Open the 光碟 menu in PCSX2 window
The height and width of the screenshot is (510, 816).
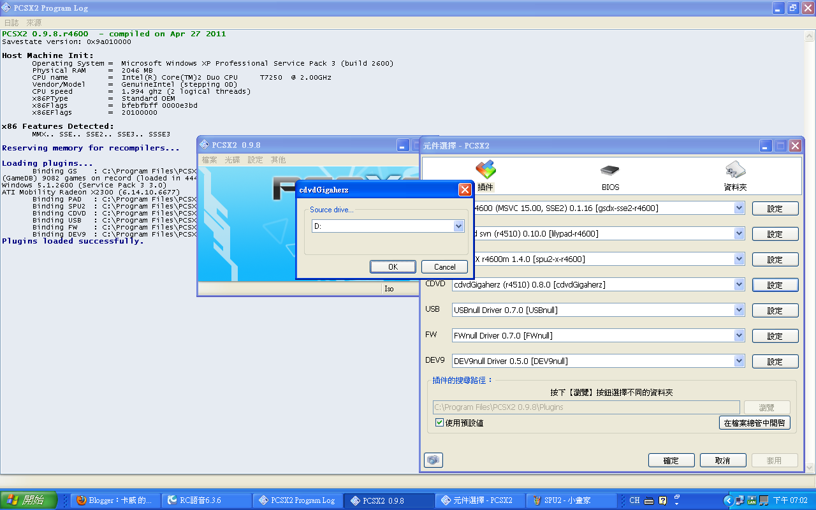[x=232, y=160]
